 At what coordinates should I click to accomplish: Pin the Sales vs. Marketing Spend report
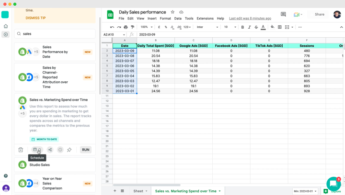coord(69,150)
